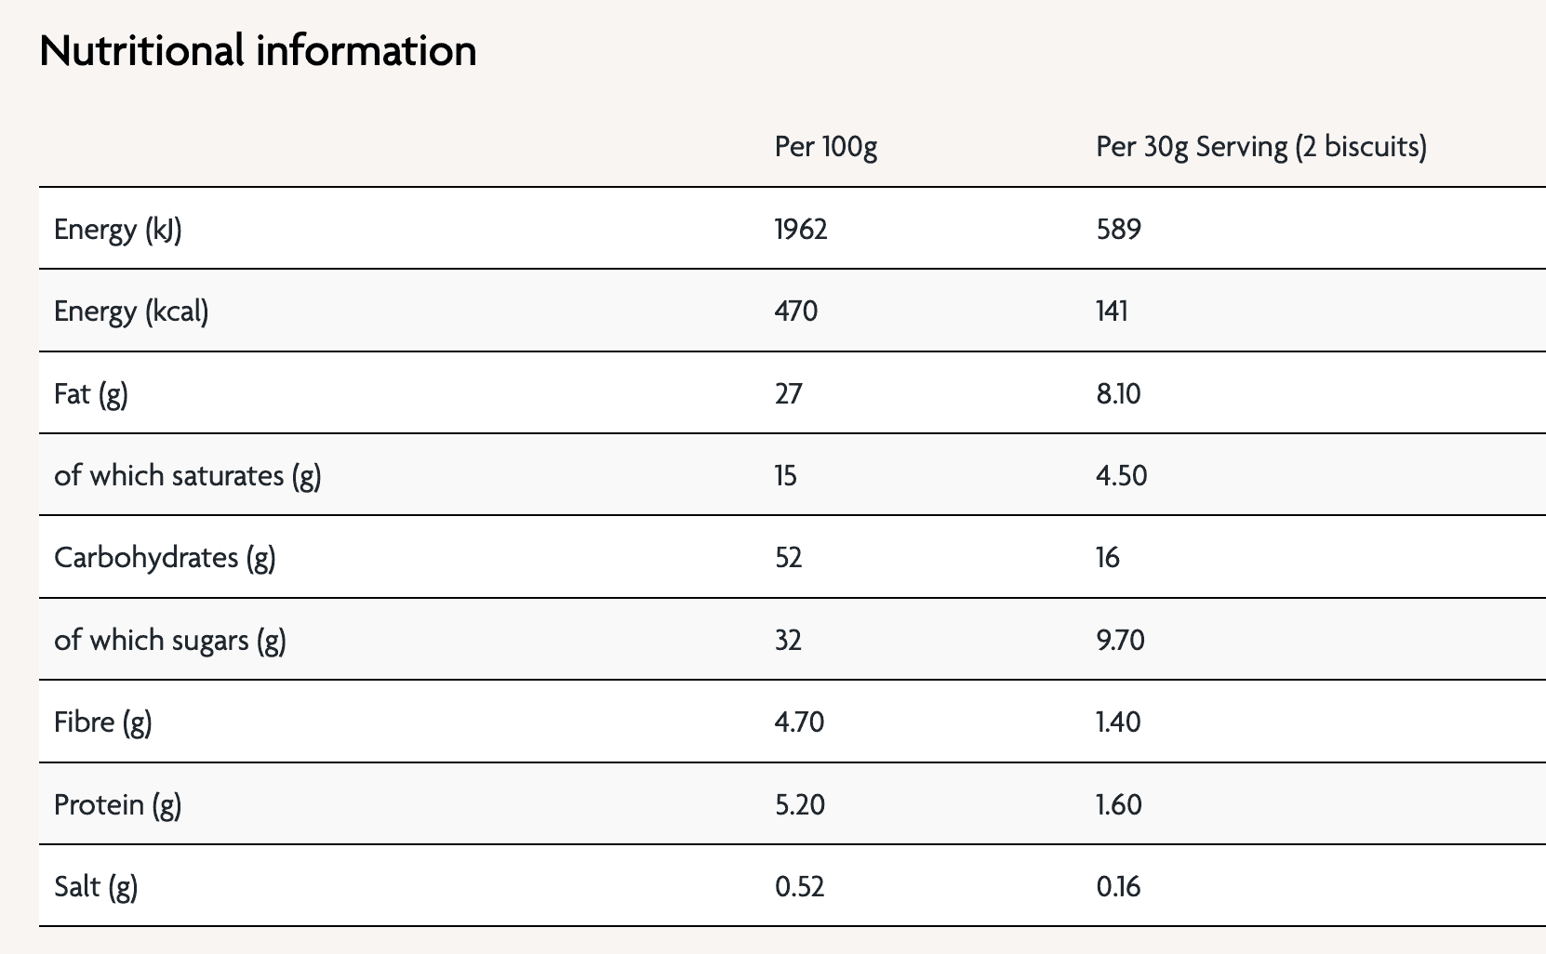Image resolution: width=1546 pixels, height=954 pixels.
Task: Select the Fat (g) row label
Action: coord(91,394)
